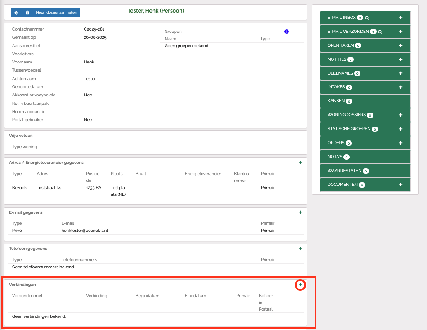Add a new Intake via plus
The width and height of the screenshot is (427, 330).
click(400, 87)
